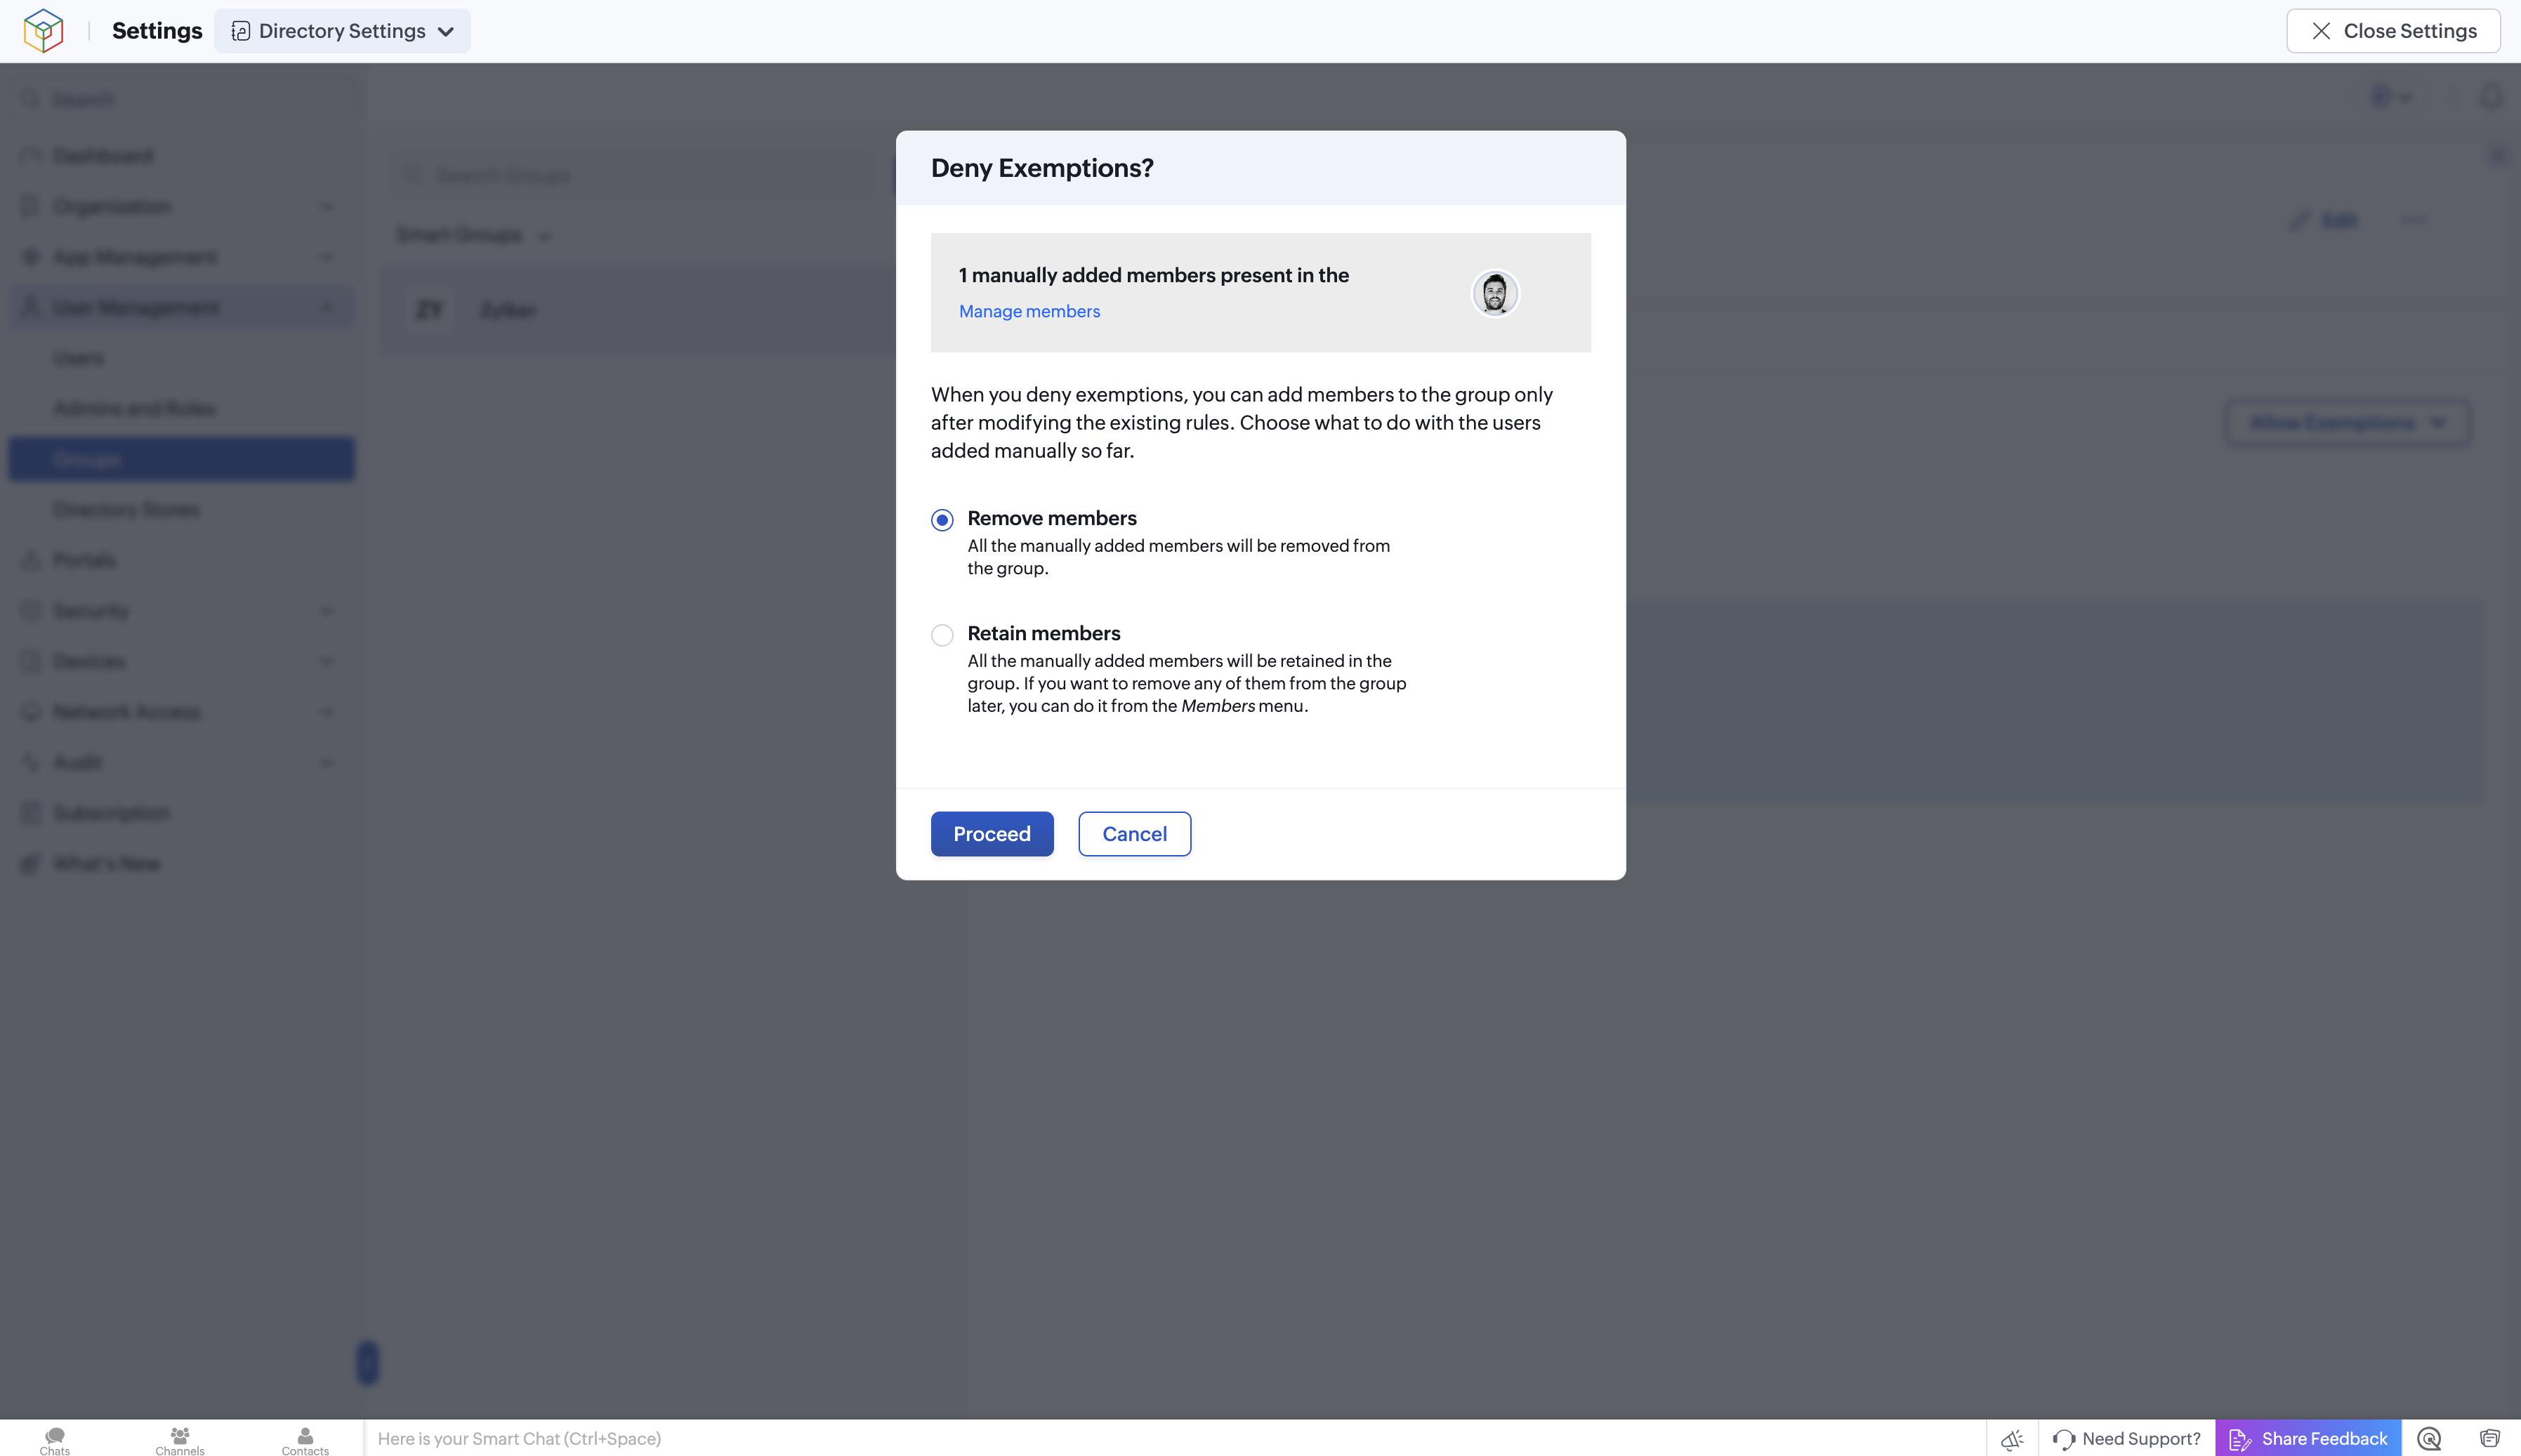The width and height of the screenshot is (2521, 1456).
Task: Click Proceed to deny exemptions
Action: pyautogui.click(x=992, y=834)
